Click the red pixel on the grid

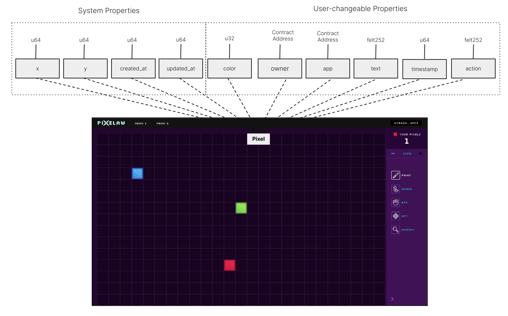point(230,265)
